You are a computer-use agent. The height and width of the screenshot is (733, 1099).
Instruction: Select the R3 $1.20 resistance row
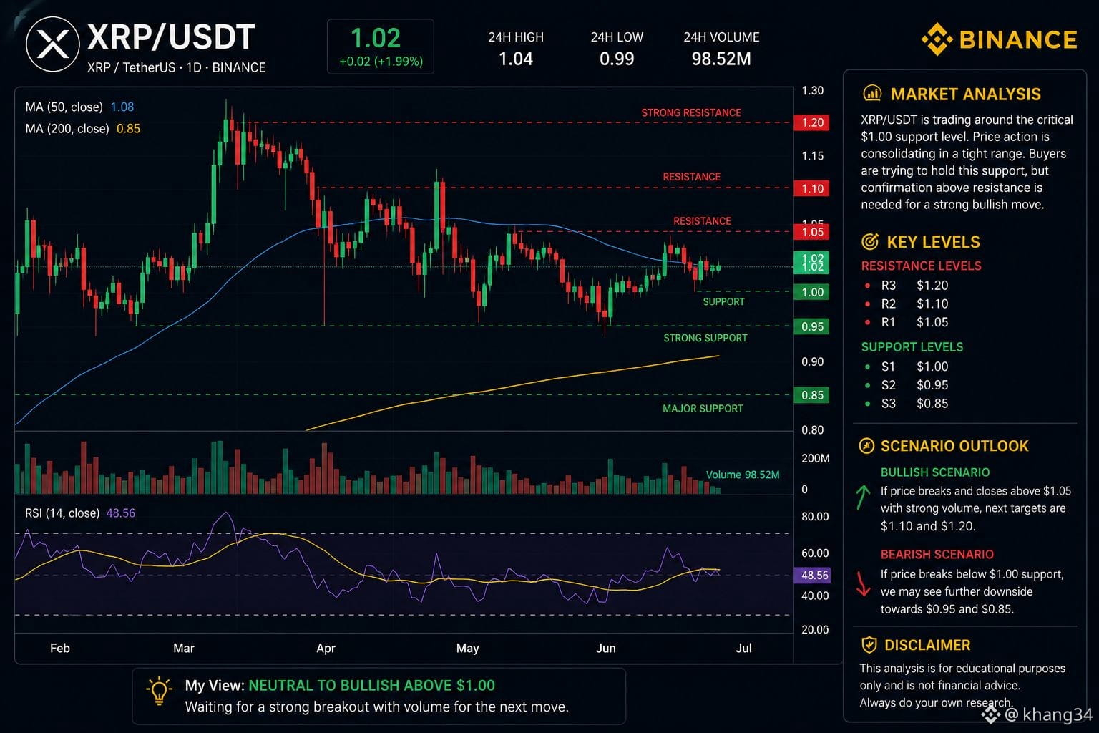coord(907,285)
